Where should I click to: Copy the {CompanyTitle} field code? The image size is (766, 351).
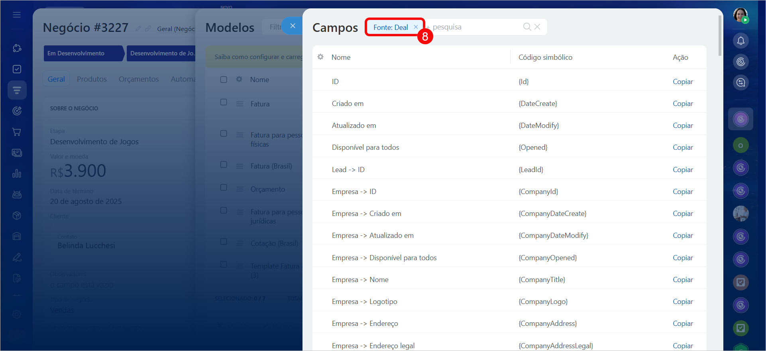tap(682, 280)
